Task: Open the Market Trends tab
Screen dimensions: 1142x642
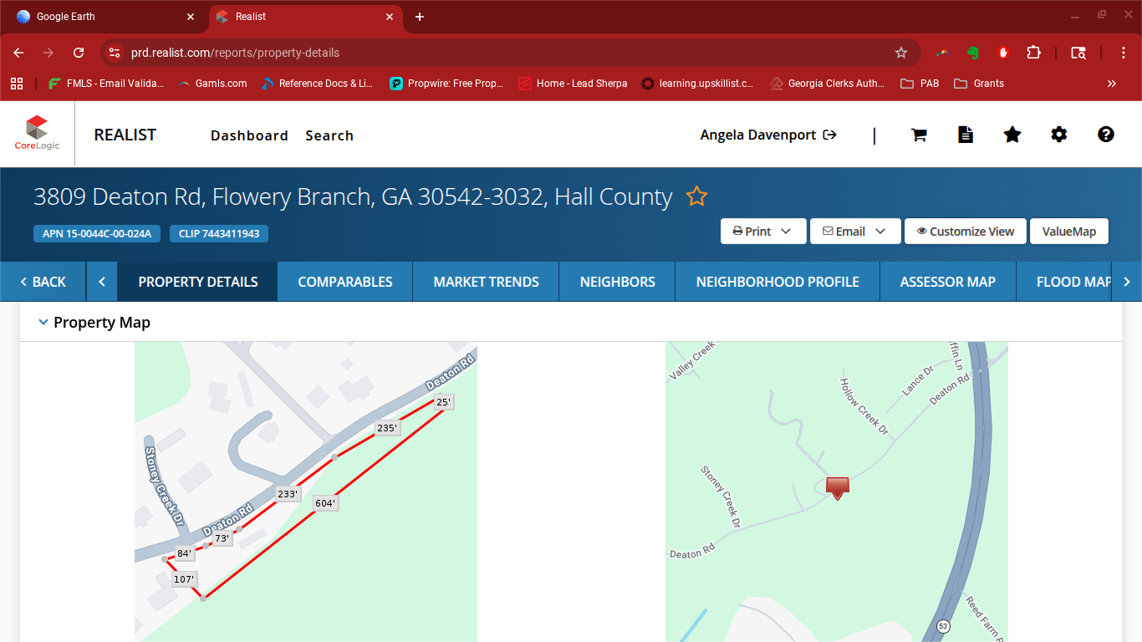Action: (x=486, y=282)
